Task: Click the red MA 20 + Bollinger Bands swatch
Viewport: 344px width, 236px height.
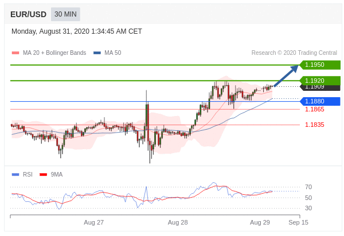Action: point(15,53)
